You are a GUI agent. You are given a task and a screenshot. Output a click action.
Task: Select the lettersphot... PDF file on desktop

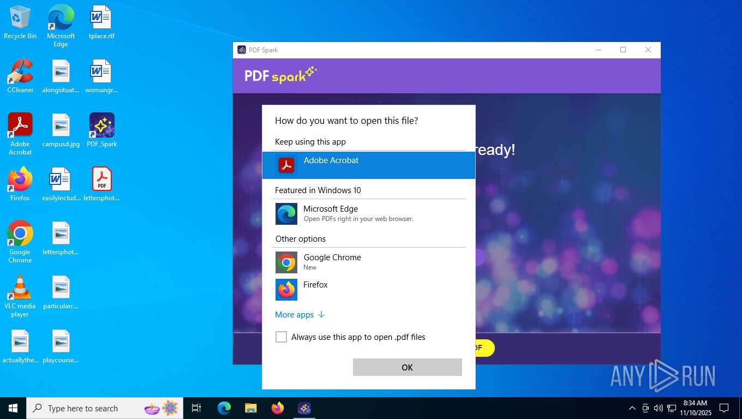101,184
